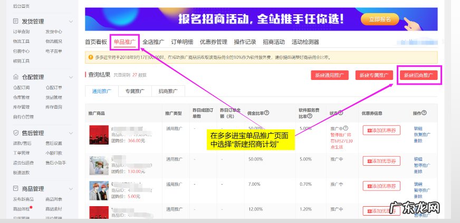Screen dimensions: 460x223
Task: Open 后台首页 in the sidebar
Action: [21, 6]
